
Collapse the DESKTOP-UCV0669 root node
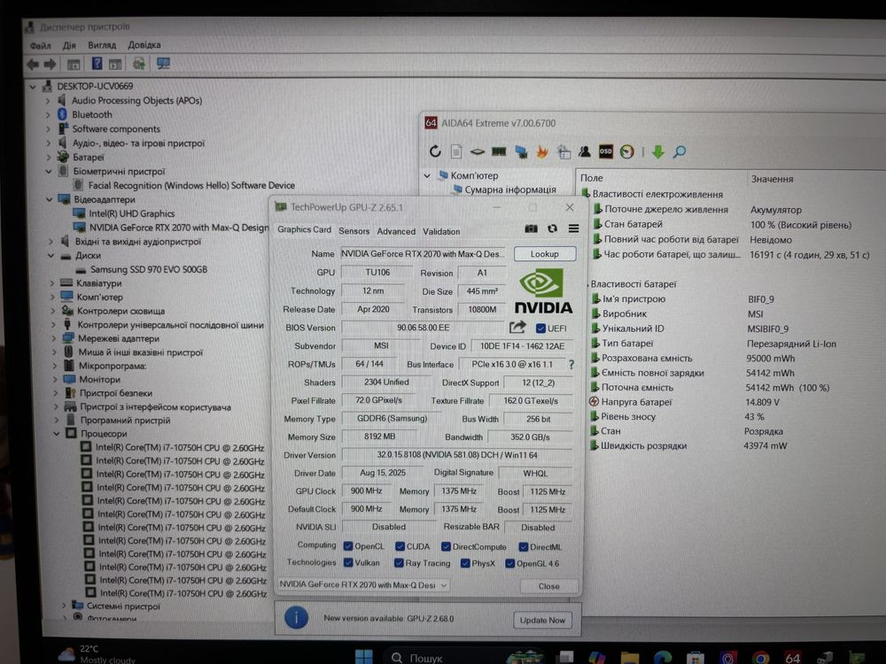(x=33, y=87)
